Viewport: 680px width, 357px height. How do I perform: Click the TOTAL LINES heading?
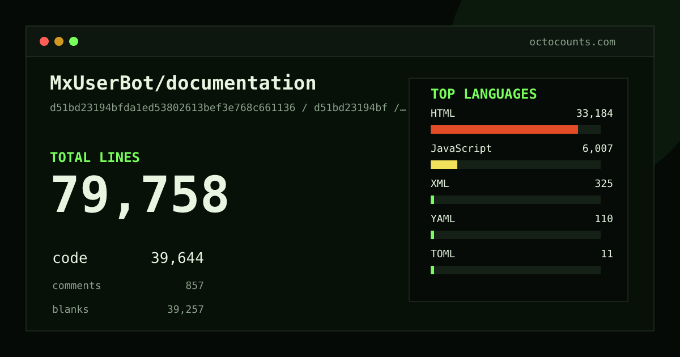95,158
